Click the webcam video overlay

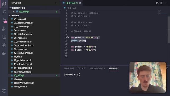(148, 78)
